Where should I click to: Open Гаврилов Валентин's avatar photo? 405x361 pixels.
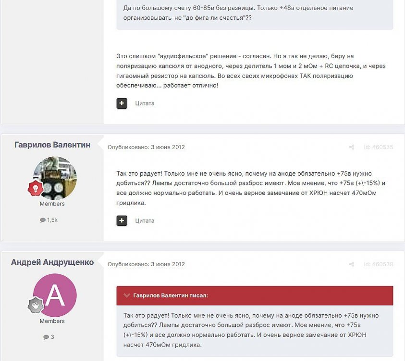click(x=55, y=178)
